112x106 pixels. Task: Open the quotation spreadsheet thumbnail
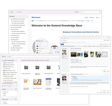click(26, 82)
